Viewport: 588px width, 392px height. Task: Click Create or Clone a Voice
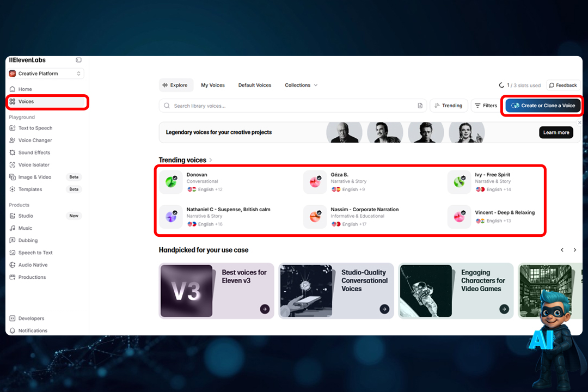[542, 105]
